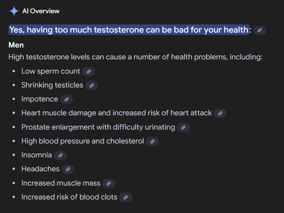Screen dimensions: 284x213
Task: Click the 'Low sperm count' text
Action: (x=51, y=71)
